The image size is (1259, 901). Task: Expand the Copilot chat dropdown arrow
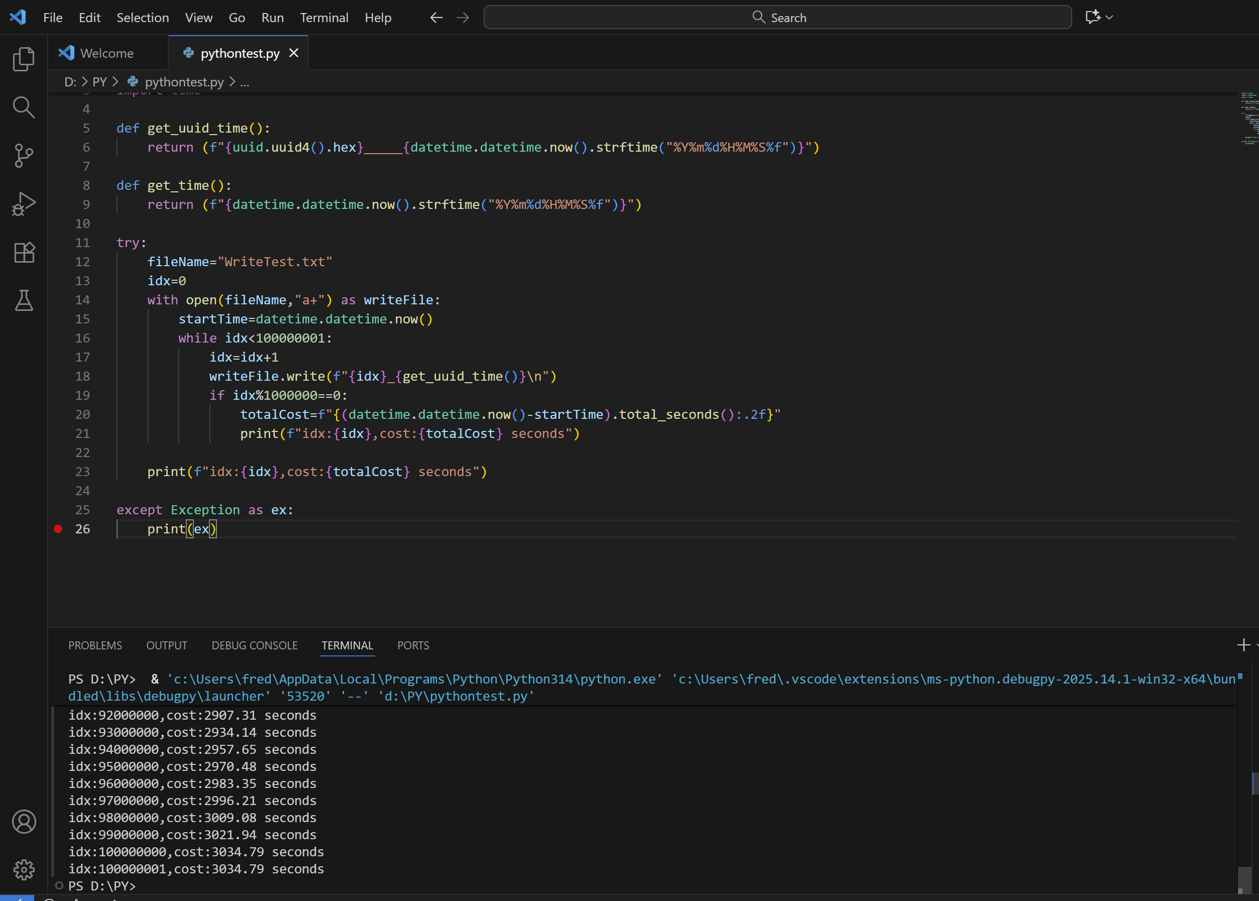click(1109, 18)
